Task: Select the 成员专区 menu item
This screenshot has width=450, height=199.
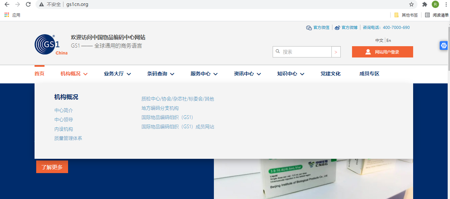Action: click(369, 74)
